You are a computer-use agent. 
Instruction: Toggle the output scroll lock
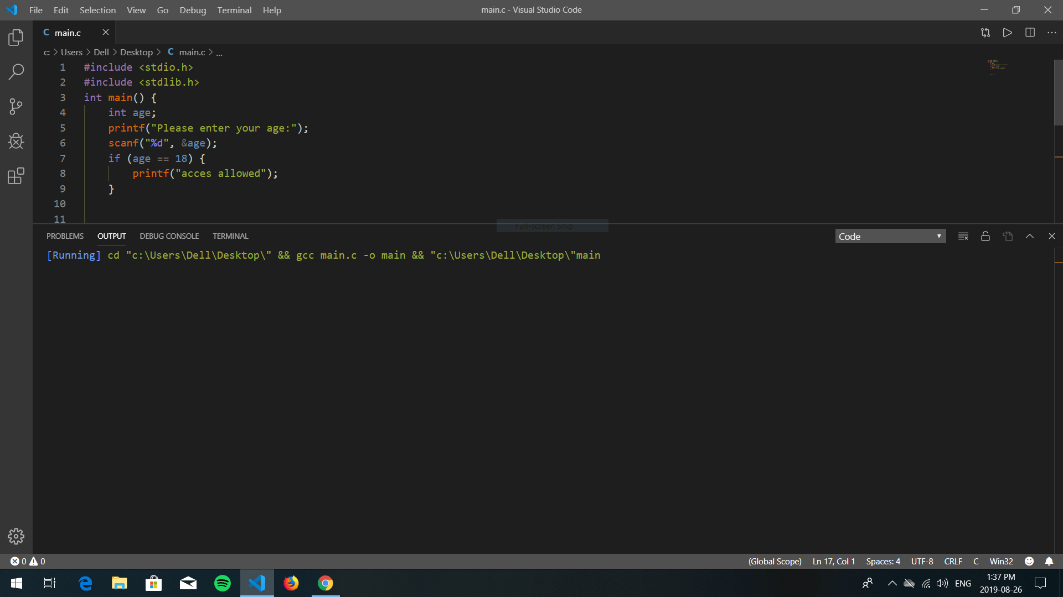(x=985, y=236)
